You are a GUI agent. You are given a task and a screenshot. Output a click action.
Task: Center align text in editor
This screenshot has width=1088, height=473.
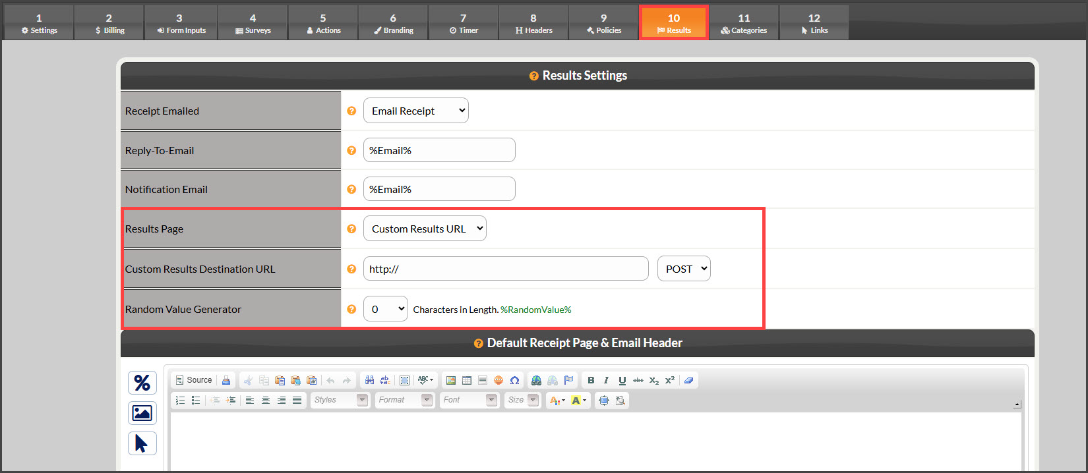coord(266,400)
